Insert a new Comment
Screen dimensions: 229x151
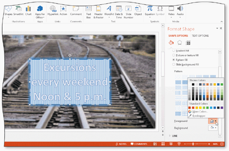[x=76, y=11]
